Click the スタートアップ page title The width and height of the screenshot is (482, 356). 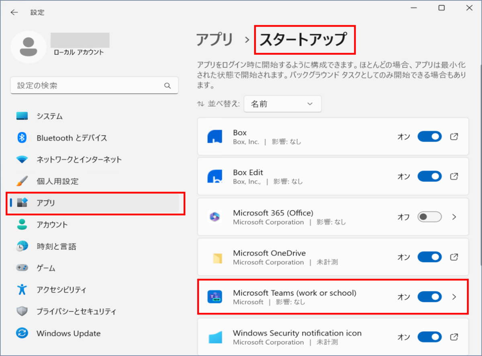click(x=303, y=39)
